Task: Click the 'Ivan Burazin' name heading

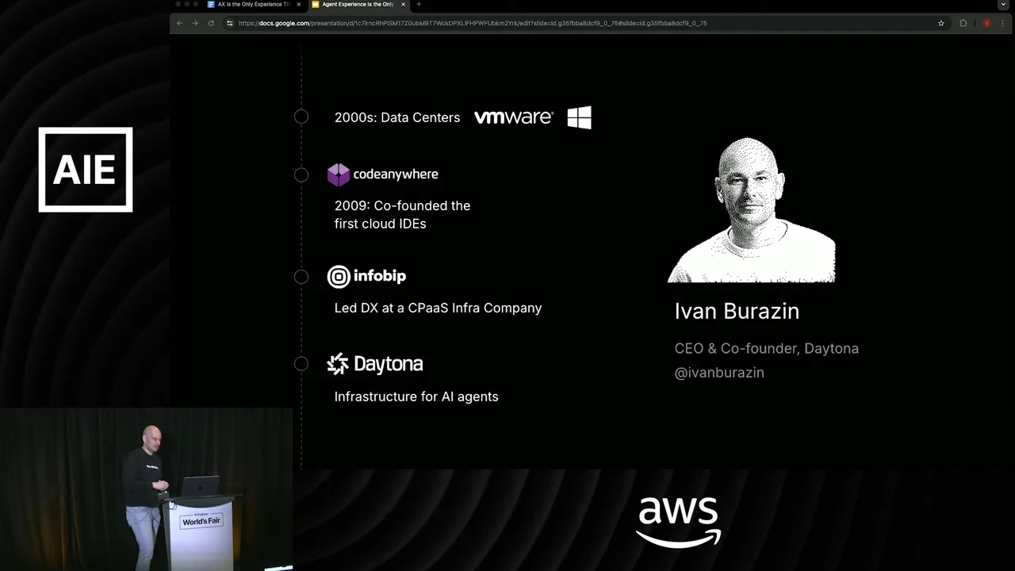Action: pos(737,311)
